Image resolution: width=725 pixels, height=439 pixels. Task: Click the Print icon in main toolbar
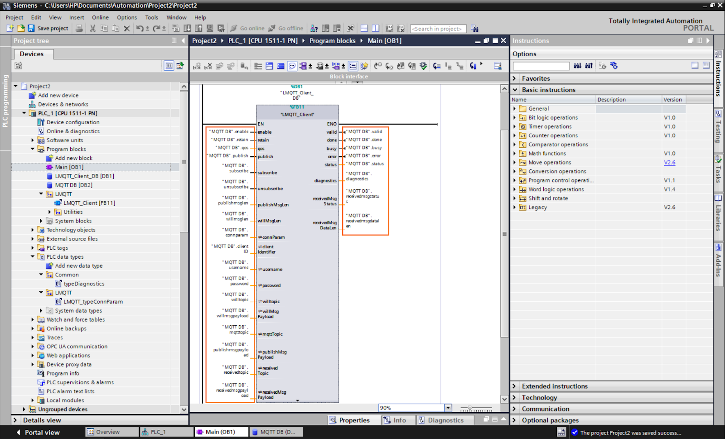coord(79,28)
